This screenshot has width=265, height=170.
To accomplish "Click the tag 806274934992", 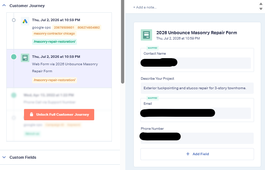I will 89,28.
